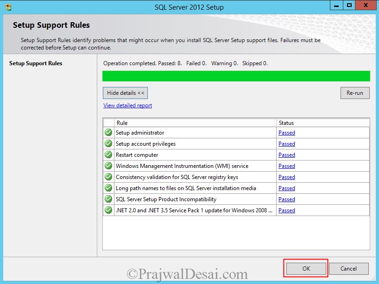Viewport: 379px width, 284px height.
Task: Select '.NET 2.0 and .NET 3.5 Service Pack' text
Action: click(194, 210)
